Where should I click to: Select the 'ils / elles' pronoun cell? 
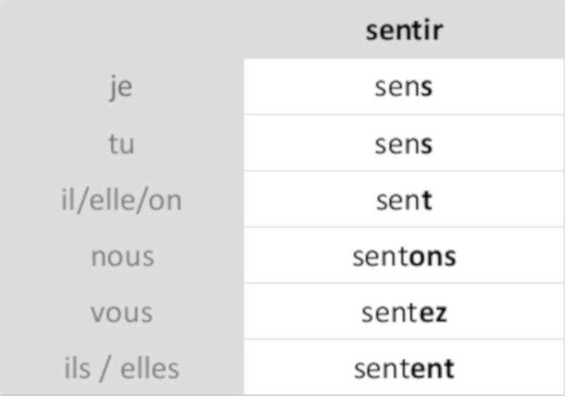click(x=121, y=368)
